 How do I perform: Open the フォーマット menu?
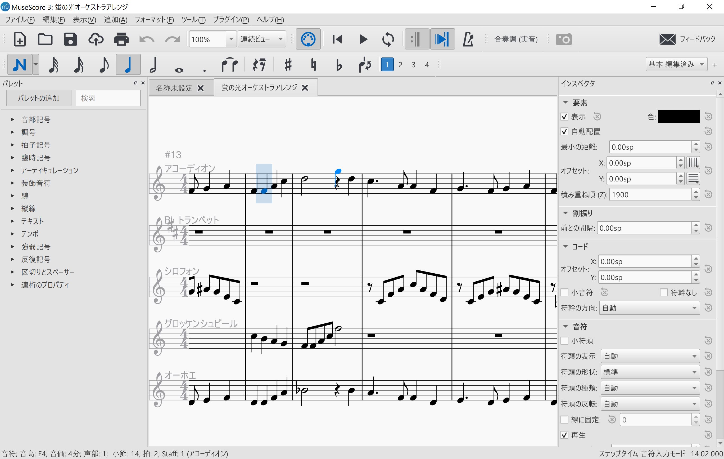tap(154, 20)
